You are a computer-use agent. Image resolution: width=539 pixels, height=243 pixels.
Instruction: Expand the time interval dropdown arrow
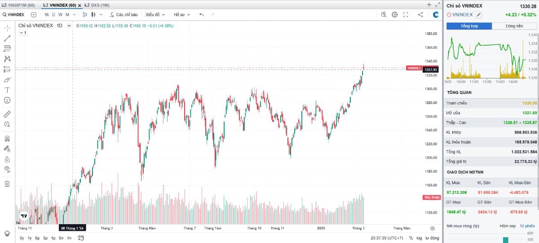pyautogui.click(x=74, y=14)
